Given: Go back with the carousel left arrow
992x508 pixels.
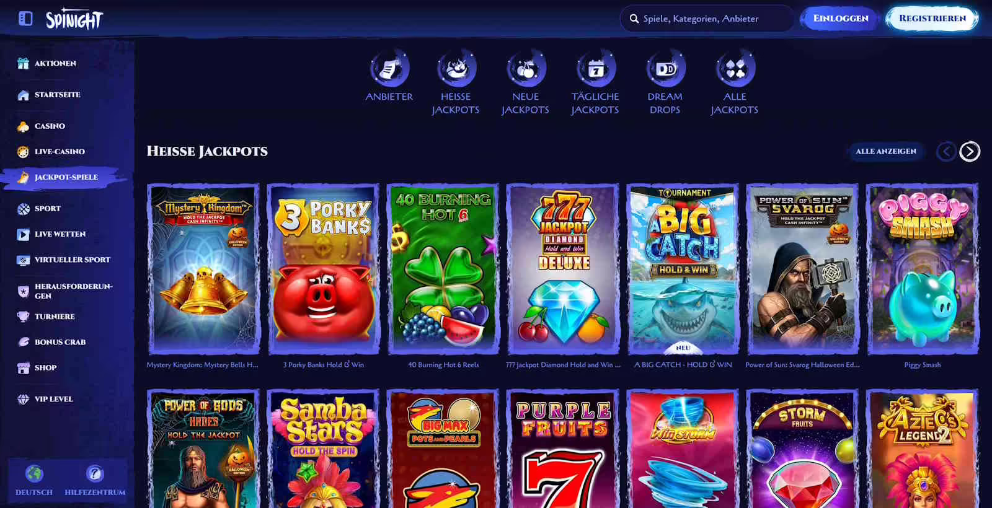Looking at the screenshot, I should coord(946,151).
